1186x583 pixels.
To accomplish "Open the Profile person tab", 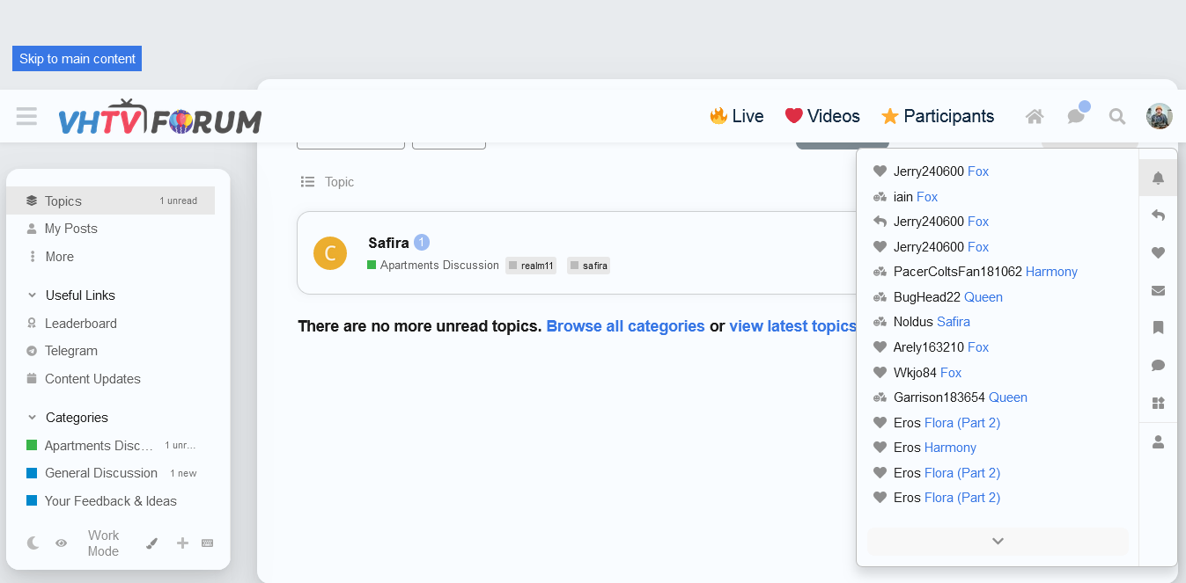I will pos(1158,442).
